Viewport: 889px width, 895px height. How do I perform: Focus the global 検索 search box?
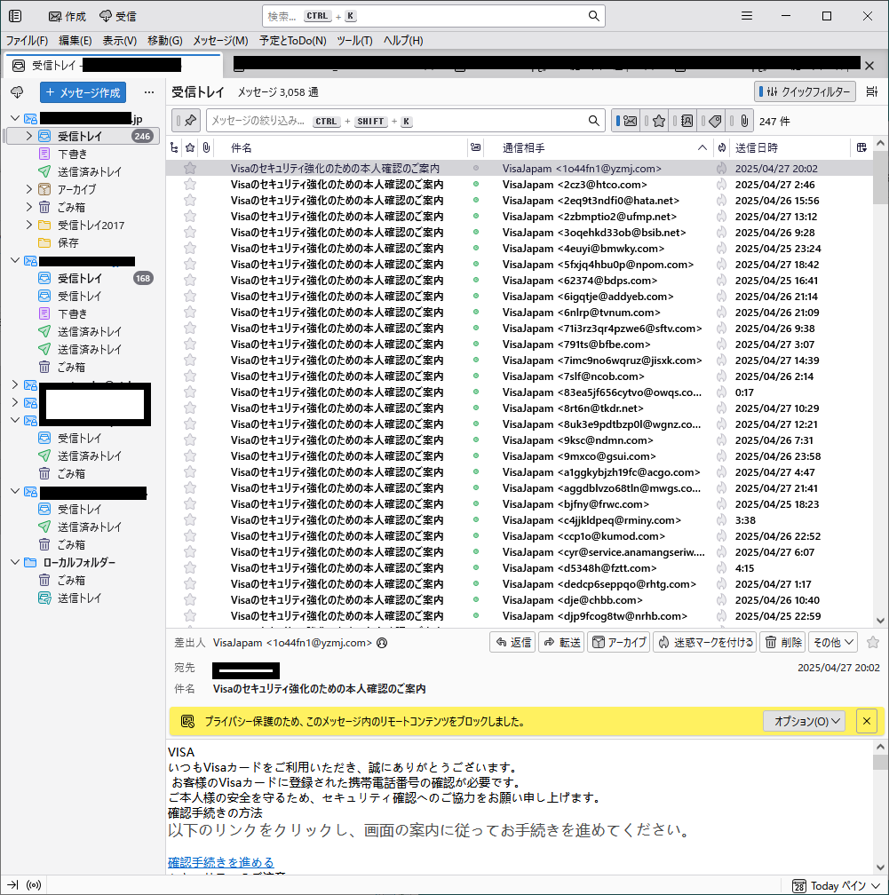(x=433, y=16)
